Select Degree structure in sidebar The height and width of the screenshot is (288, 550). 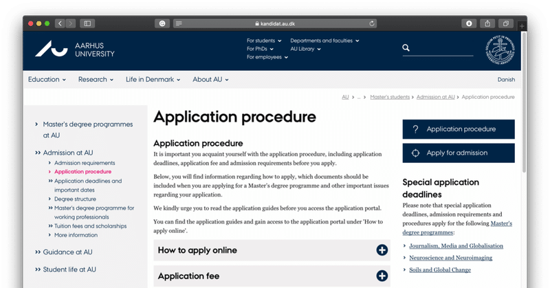(75, 199)
